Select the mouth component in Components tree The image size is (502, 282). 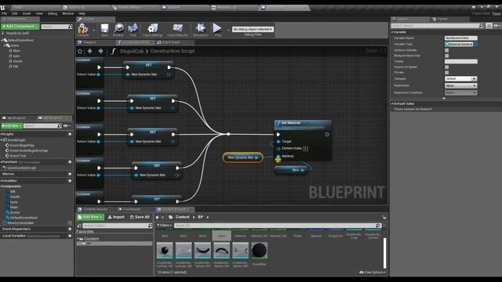pyautogui.click(x=17, y=61)
